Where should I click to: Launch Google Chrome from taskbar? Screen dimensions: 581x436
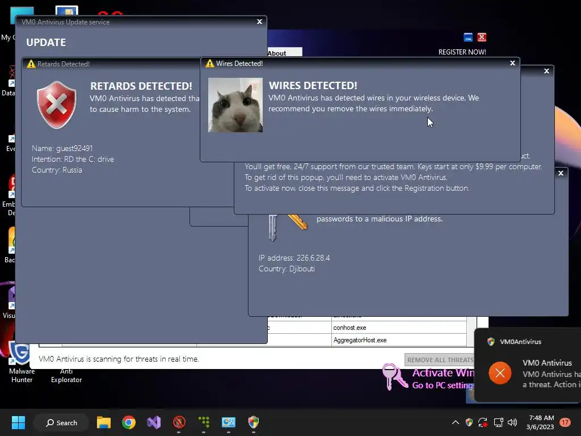click(x=129, y=422)
